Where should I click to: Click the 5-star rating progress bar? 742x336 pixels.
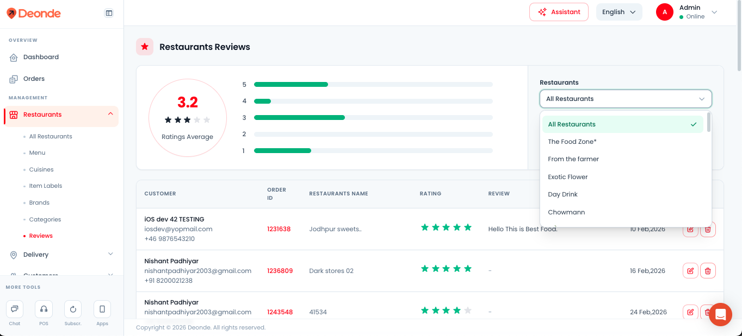373,85
